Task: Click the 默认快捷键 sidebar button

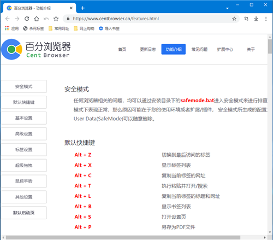Action: (x=24, y=102)
